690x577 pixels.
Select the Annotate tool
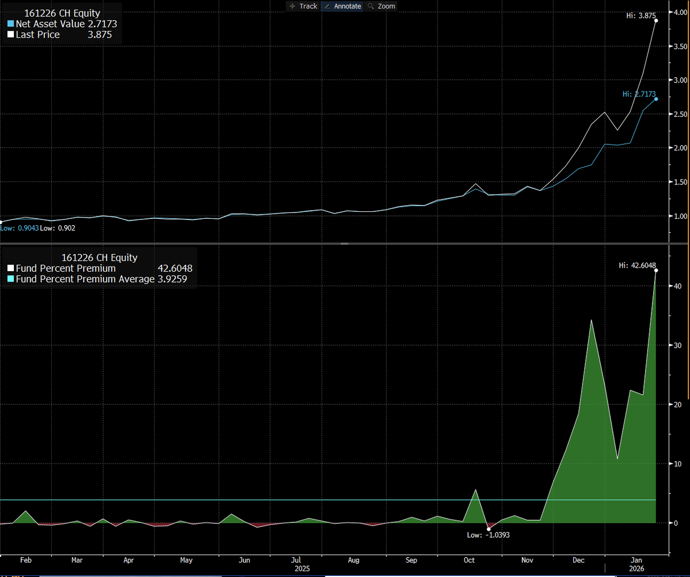(342, 6)
